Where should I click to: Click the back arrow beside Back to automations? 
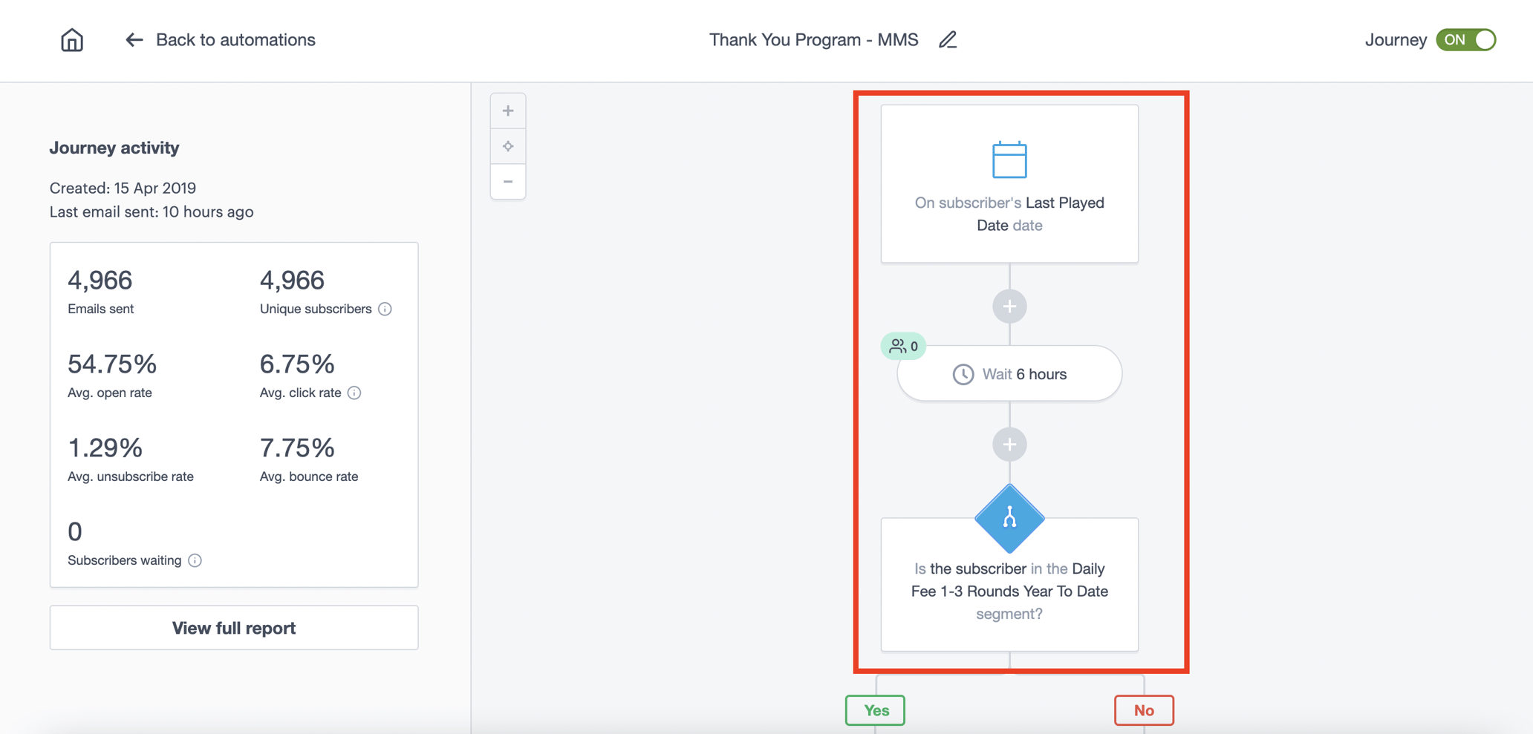[x=134, y=39]
